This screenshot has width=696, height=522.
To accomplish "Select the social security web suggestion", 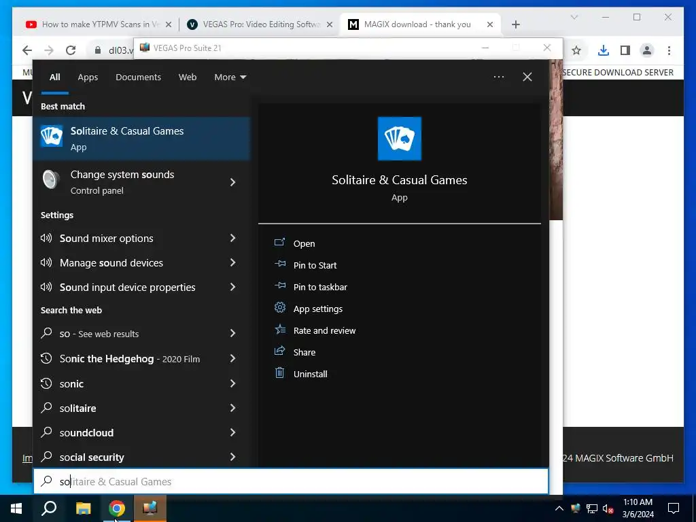I will [128, 457].
